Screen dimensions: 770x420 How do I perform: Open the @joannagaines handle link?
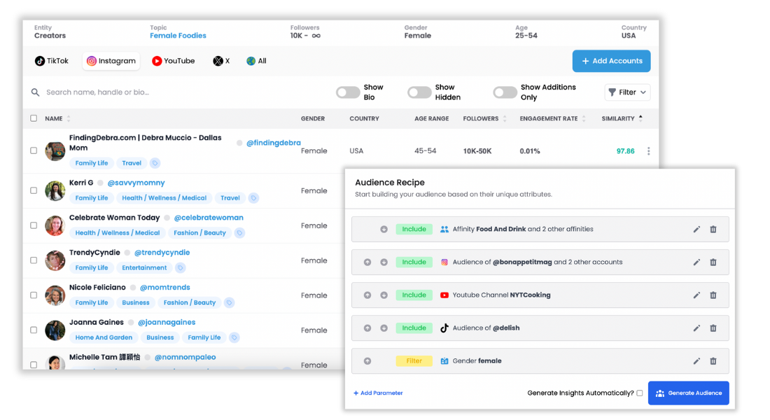click(167, 322)
